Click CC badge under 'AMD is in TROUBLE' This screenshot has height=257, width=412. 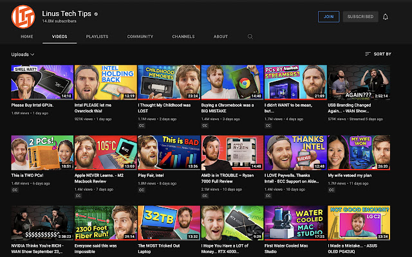pyautogui.click(x=205, y=196)
